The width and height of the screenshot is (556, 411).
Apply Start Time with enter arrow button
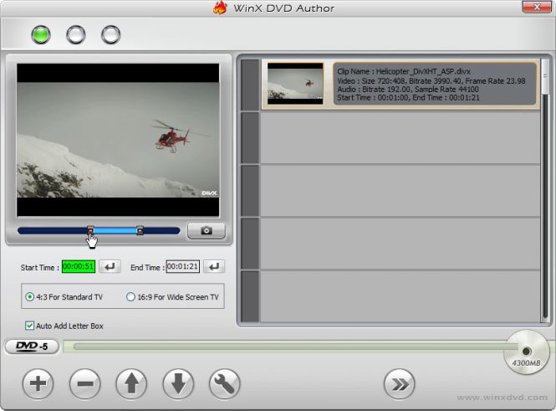pyautogui.click(x=110, y=267)
